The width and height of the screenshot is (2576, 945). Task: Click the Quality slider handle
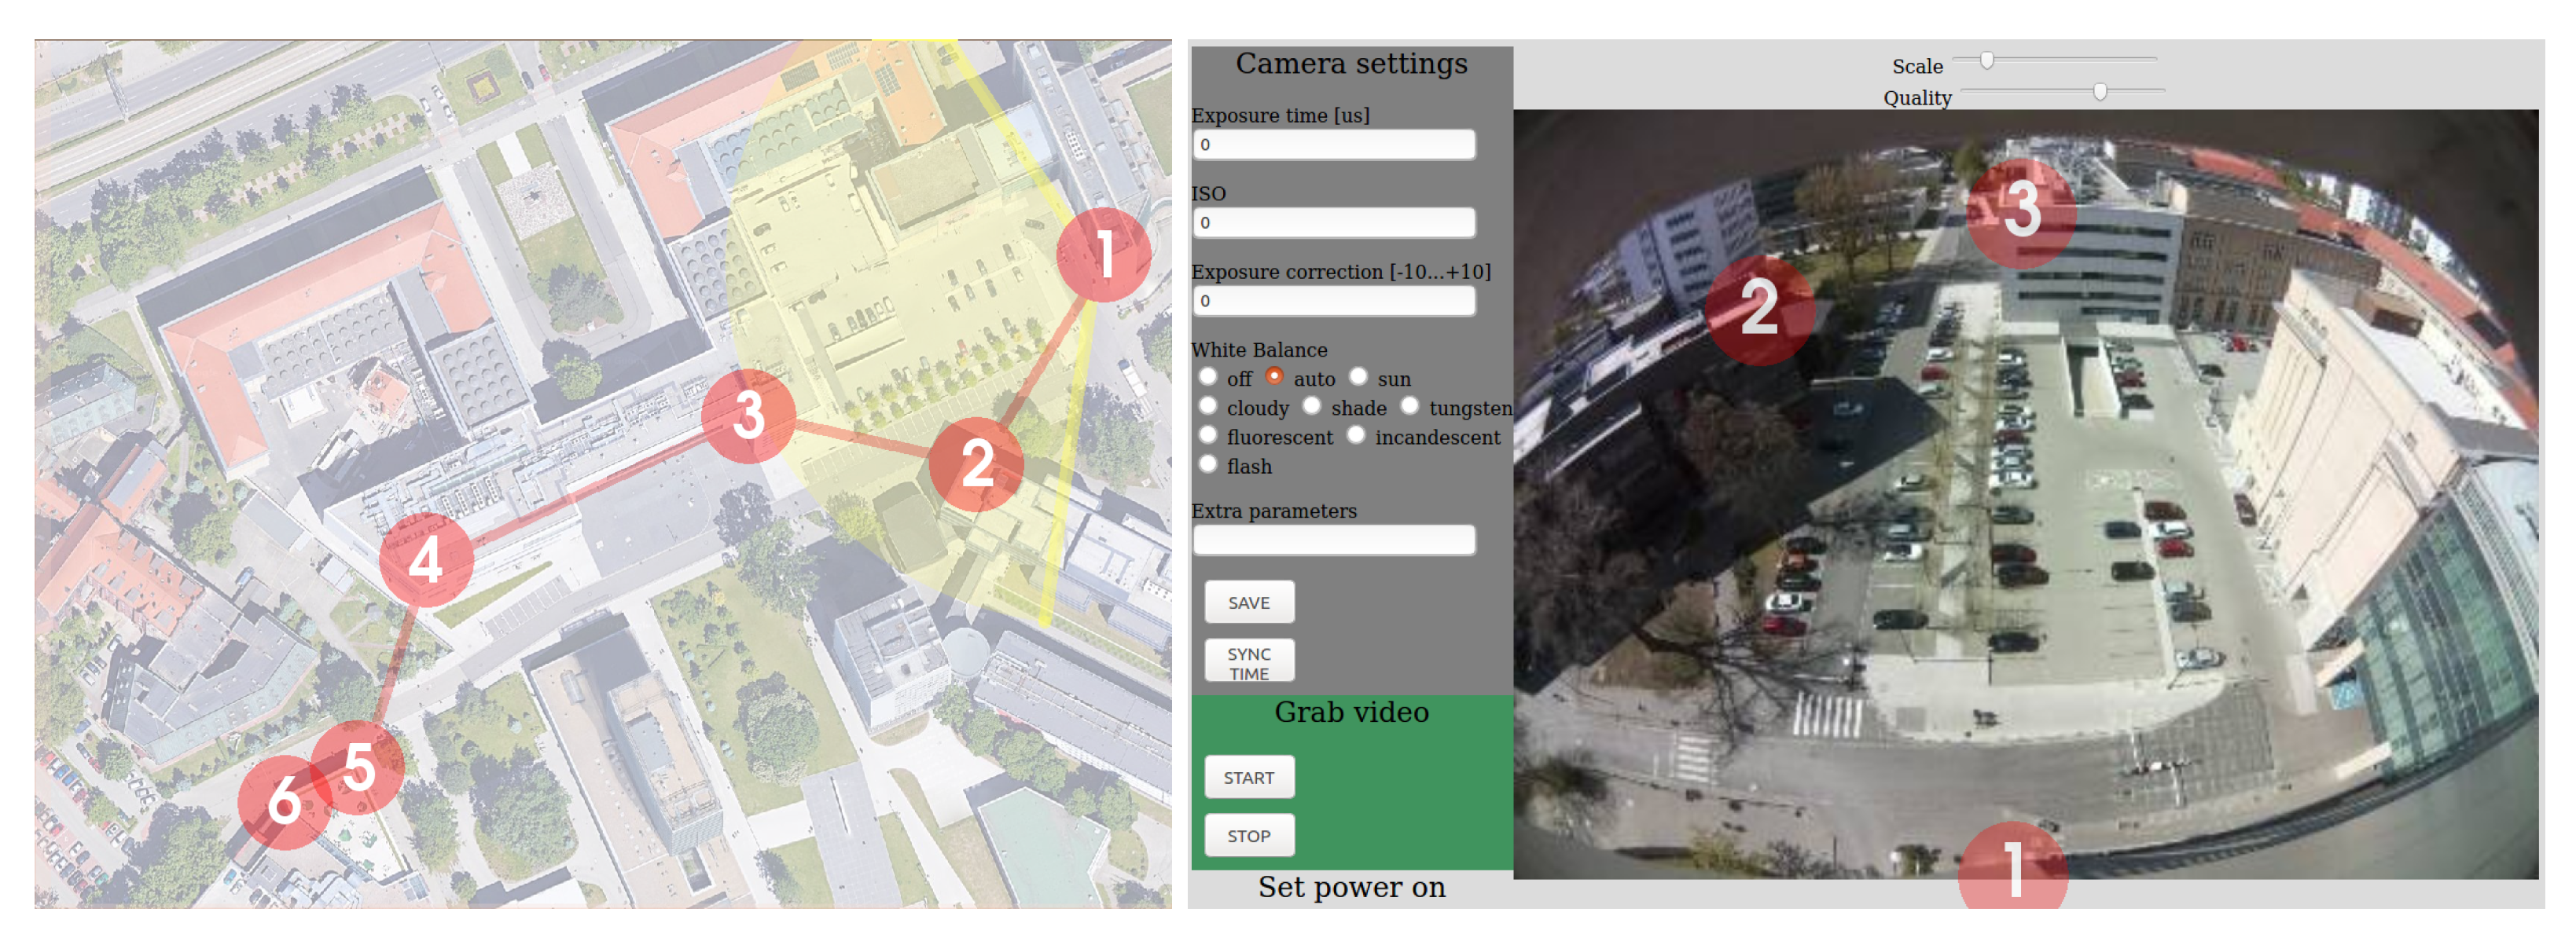(x=2100, y=92)
